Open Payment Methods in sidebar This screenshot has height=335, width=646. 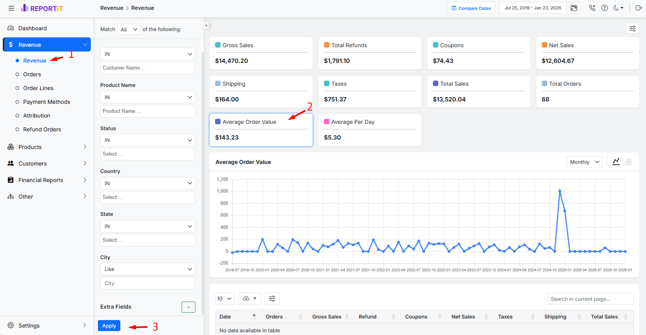point(46,102)
